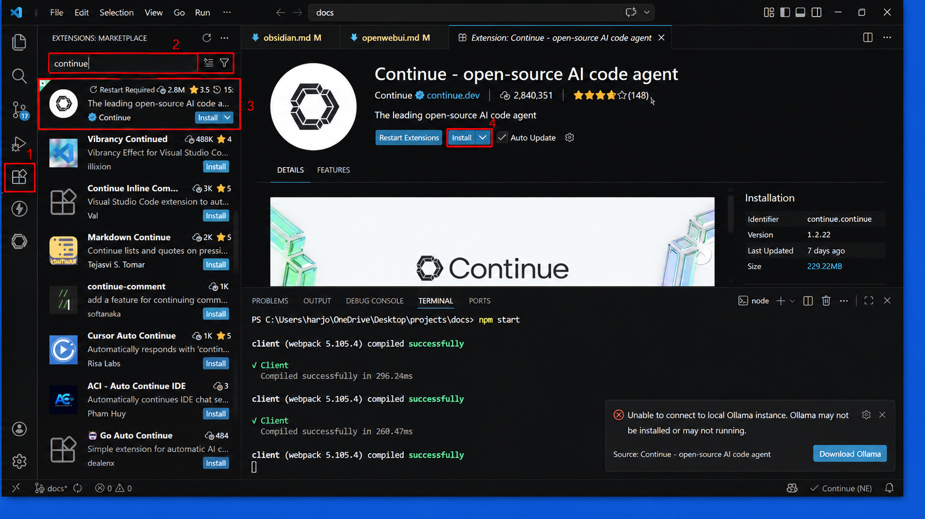Open the Search view in activity bar

tap(19, 76)
